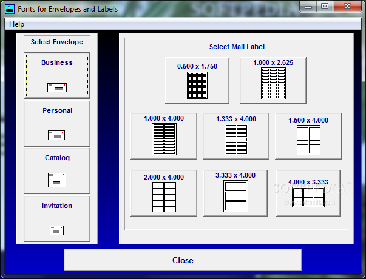Viewport: 366px width, 279px height.
Task: Click the Catalog envelope icon
Action: tap(57, 180)
